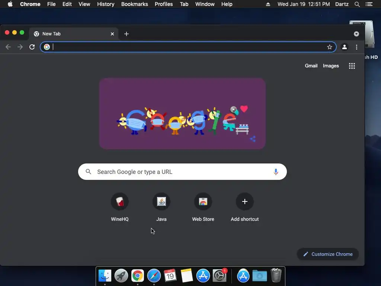The image size is (381, 286).
Task: Click the Google icon in address bar
Action: point(47,47)
